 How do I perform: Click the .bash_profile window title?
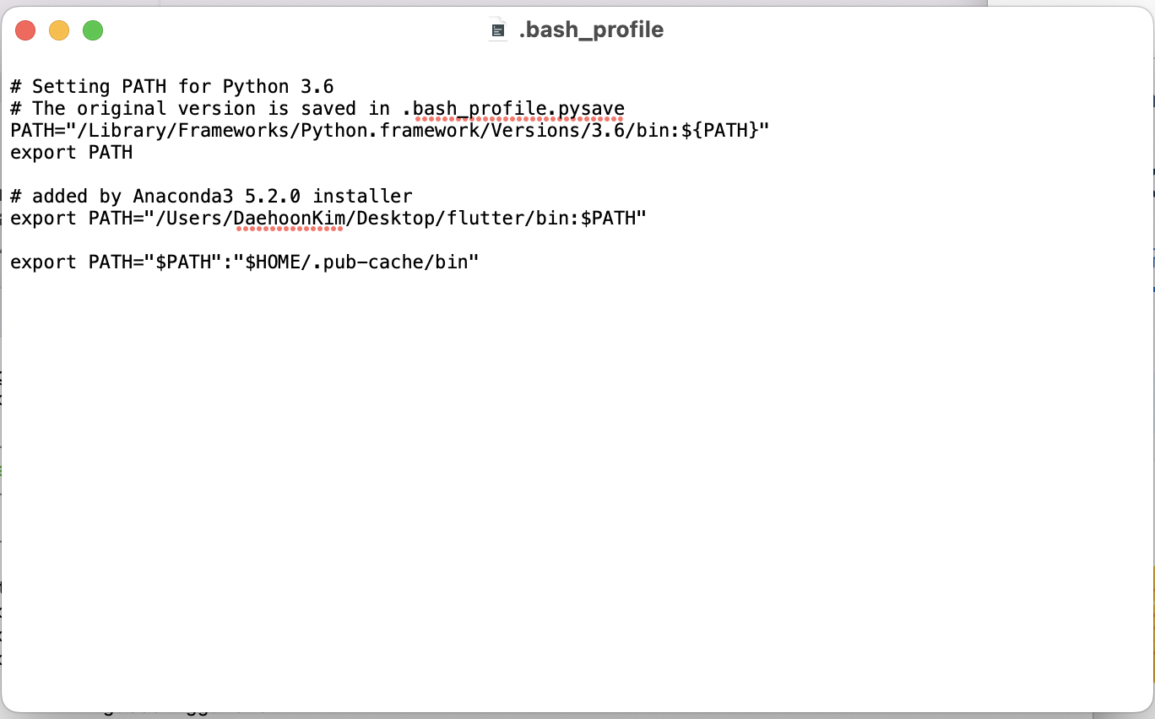point(591,30)
